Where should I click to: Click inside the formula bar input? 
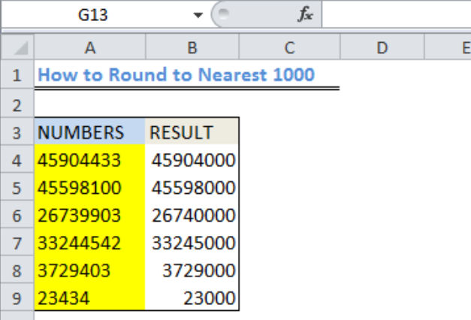[x=397, y=14]
